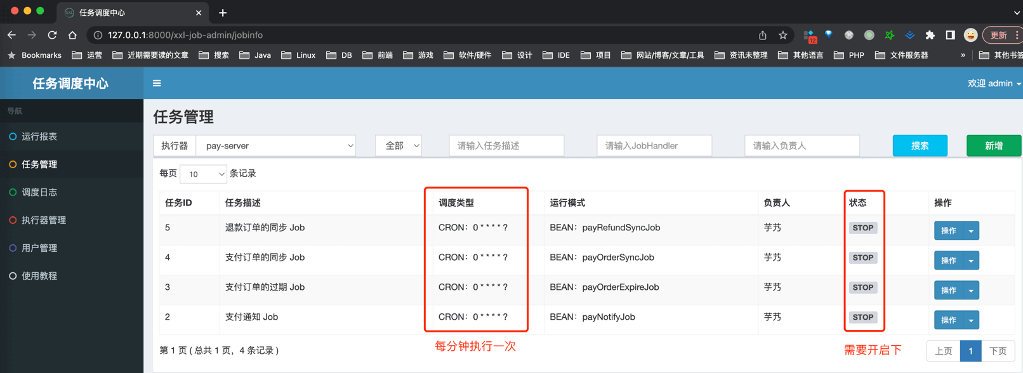
Task: Select 运行报表 from the navigation
Action: pos(39,136)
